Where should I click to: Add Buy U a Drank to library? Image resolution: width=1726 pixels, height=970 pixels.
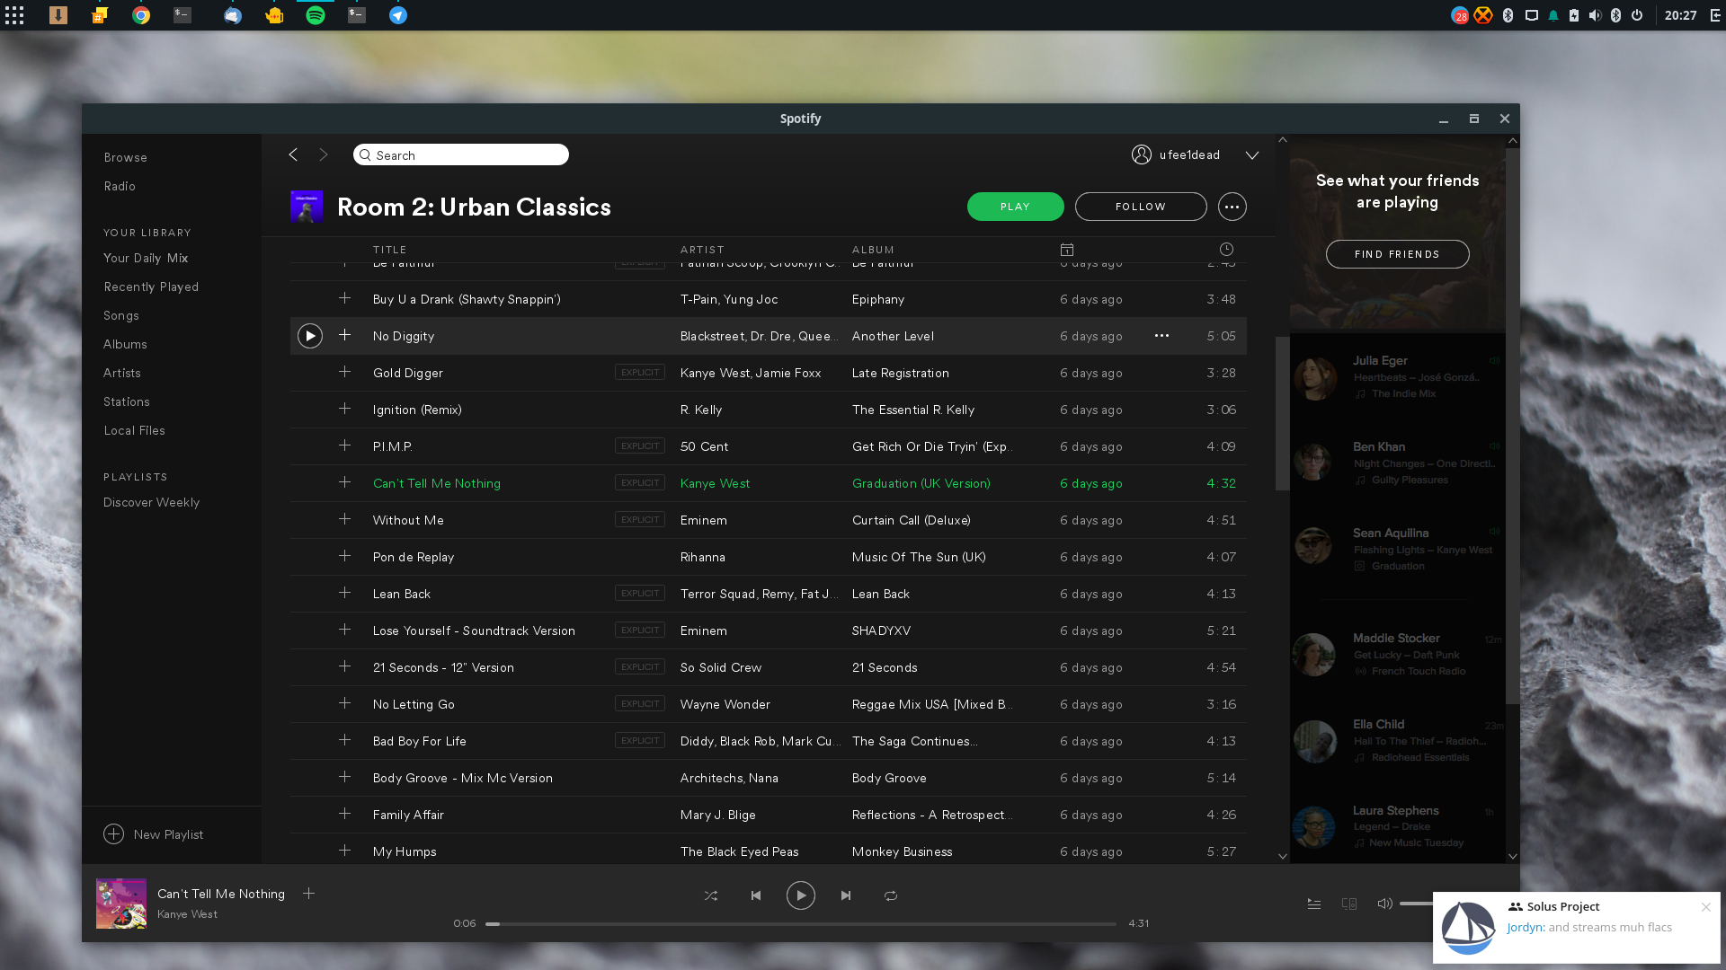click(344, 298)
